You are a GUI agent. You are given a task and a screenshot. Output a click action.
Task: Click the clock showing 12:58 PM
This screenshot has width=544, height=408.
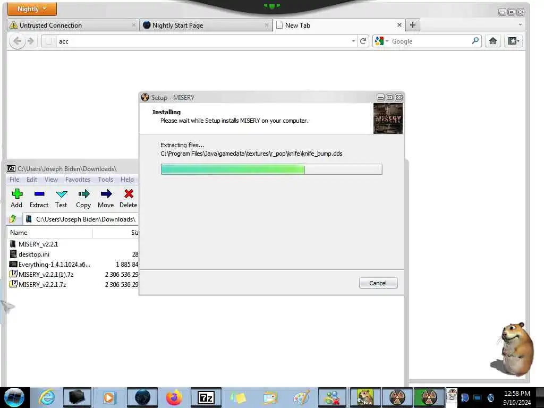(x=517, y=394)
